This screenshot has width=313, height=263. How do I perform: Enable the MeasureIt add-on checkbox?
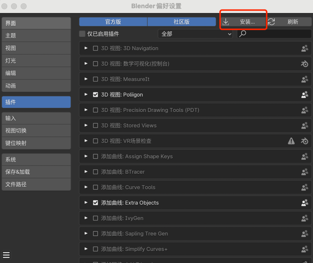click(x=95, y=79)
